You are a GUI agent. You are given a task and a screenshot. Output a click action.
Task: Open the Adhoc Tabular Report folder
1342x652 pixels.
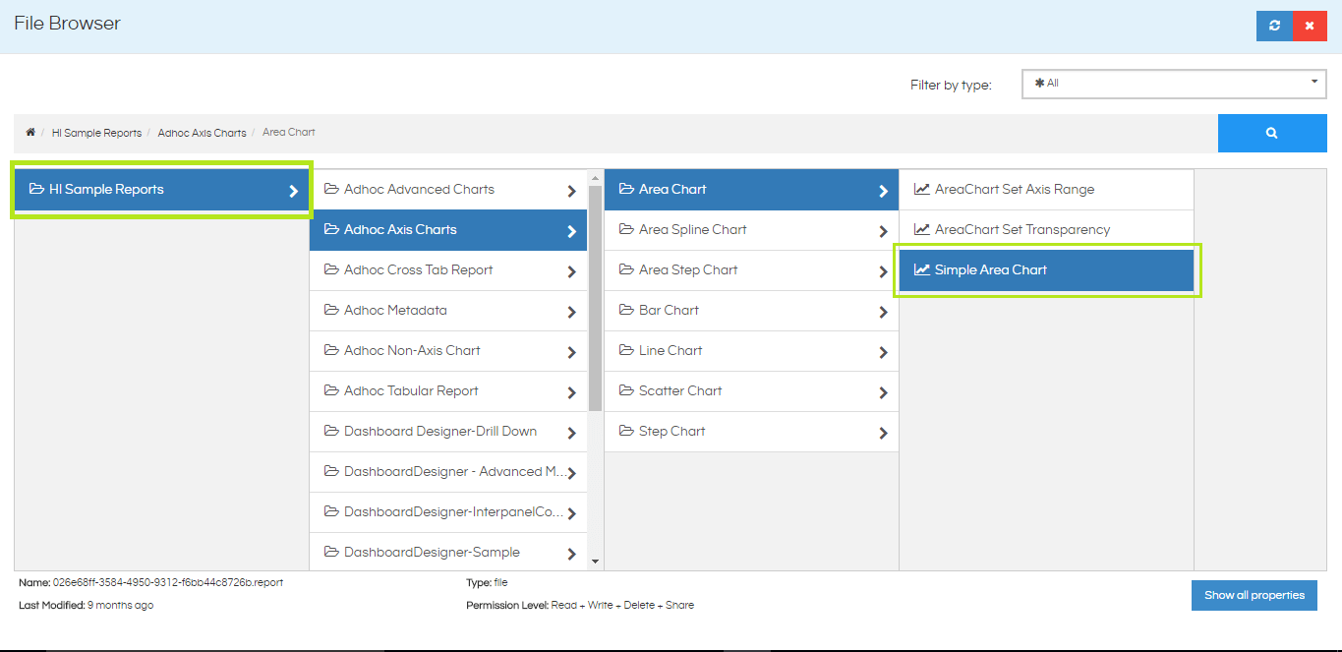click(448, 391)
